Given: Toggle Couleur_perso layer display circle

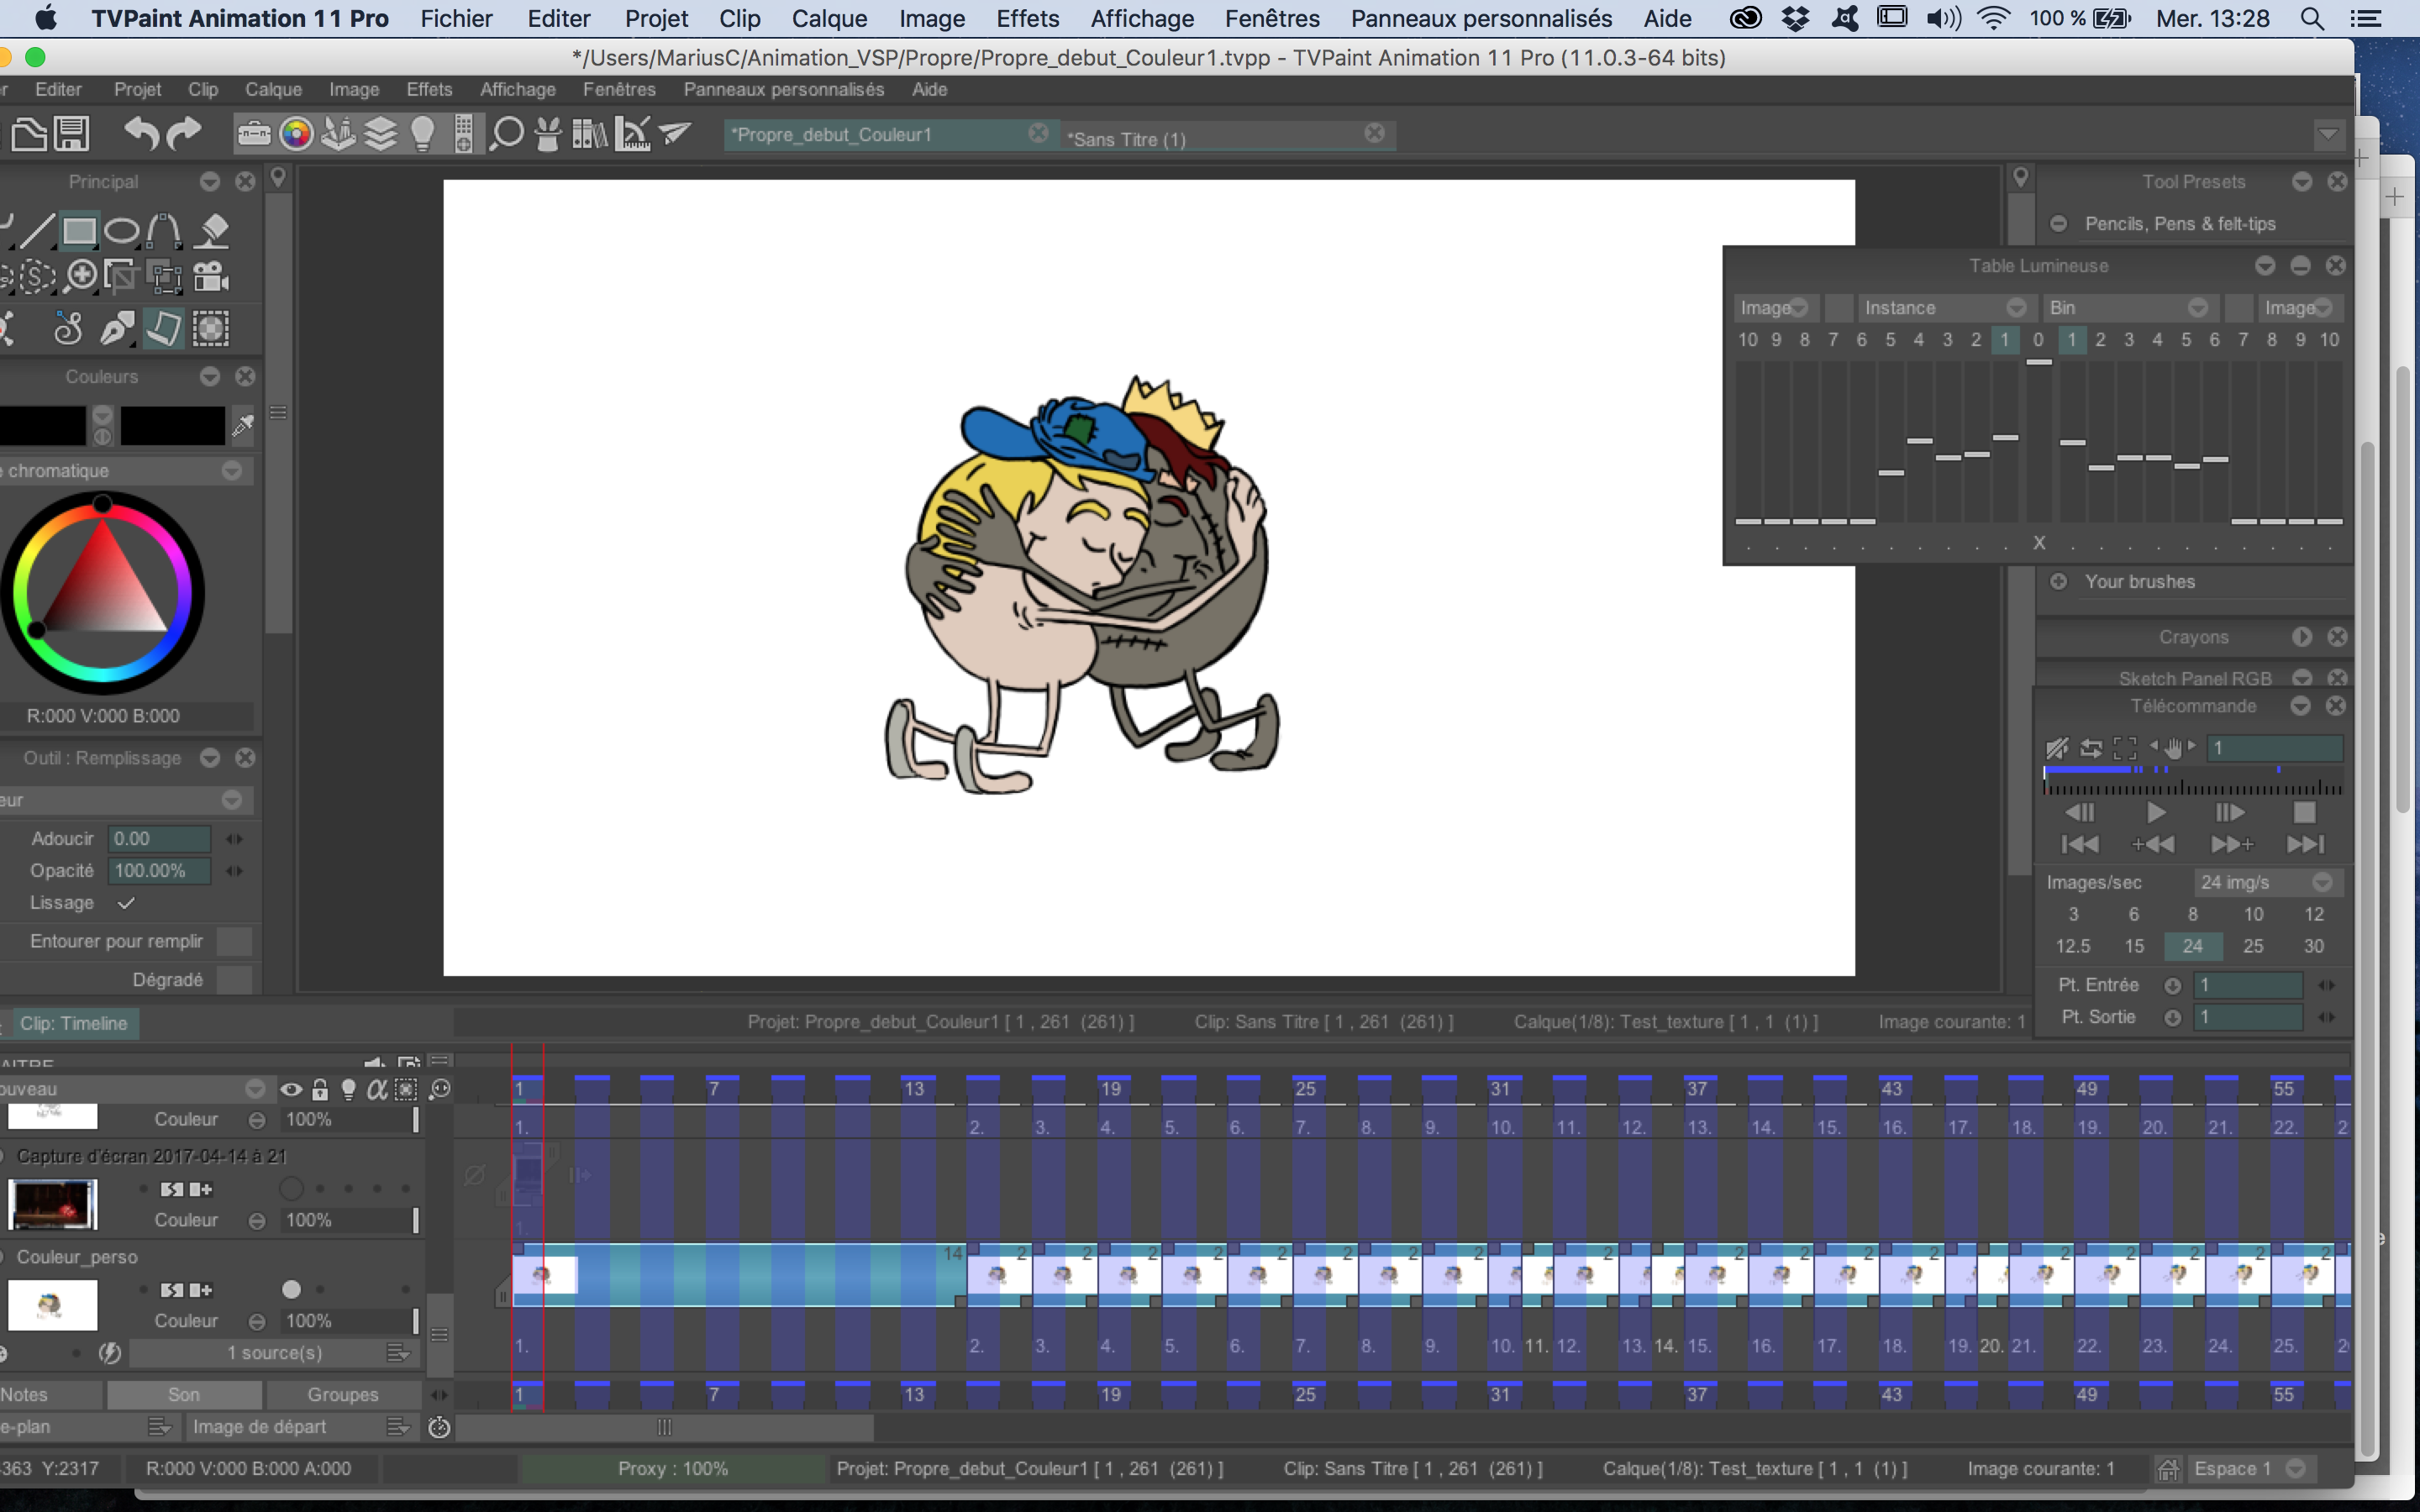Looking at the screenshot, I should coord(291,1290).
